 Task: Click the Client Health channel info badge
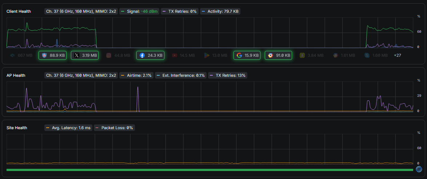click(x=81, y=11)
